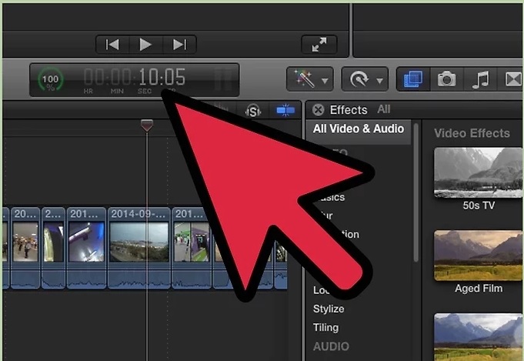The image size is (524, 361).
Task: Go to next edit point button
Action: [179, 45]
